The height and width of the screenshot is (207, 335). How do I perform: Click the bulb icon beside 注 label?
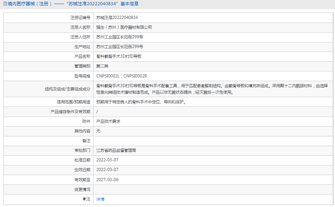click(x=84, y=199)
